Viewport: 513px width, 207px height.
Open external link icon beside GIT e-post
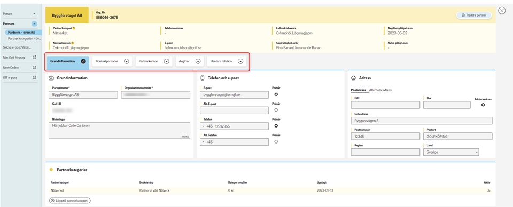(x=34, y=78)
